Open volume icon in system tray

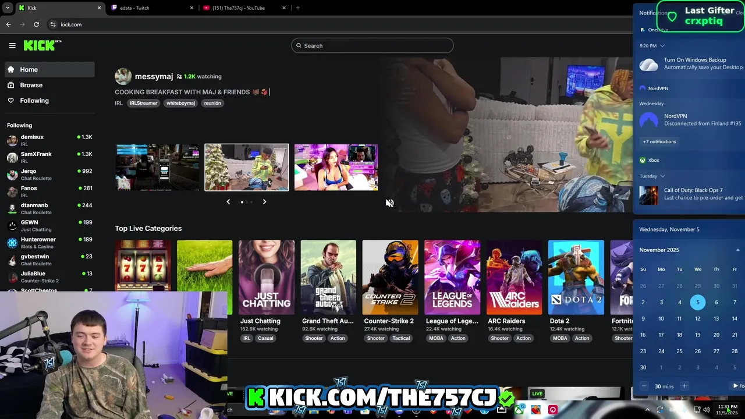click(707, 410)
